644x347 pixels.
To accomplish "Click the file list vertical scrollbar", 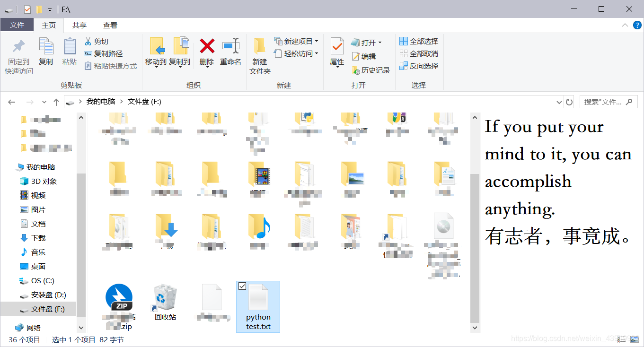I will pos(475,248).
